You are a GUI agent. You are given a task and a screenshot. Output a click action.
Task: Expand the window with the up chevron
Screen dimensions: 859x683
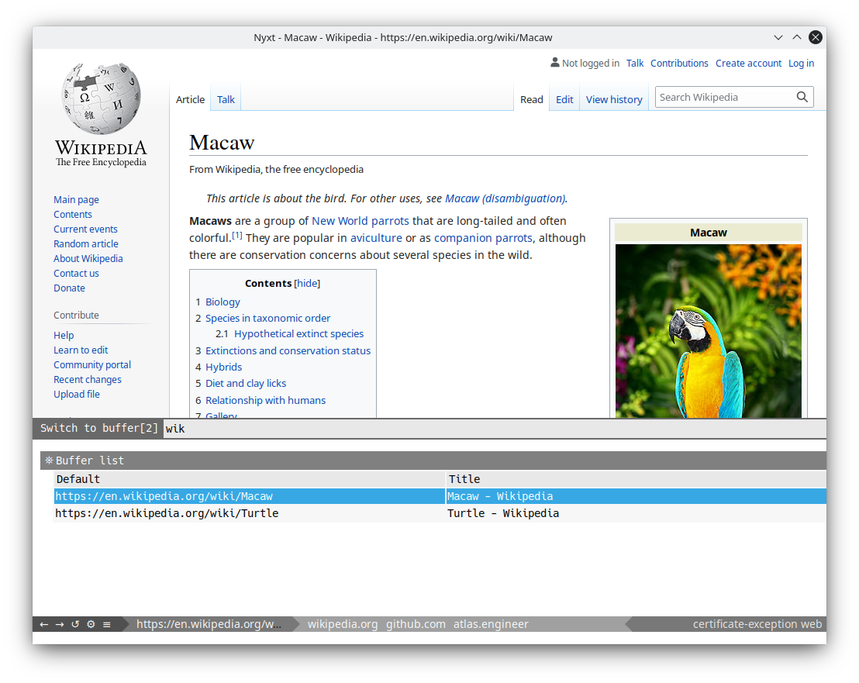[x=797, y=37]
